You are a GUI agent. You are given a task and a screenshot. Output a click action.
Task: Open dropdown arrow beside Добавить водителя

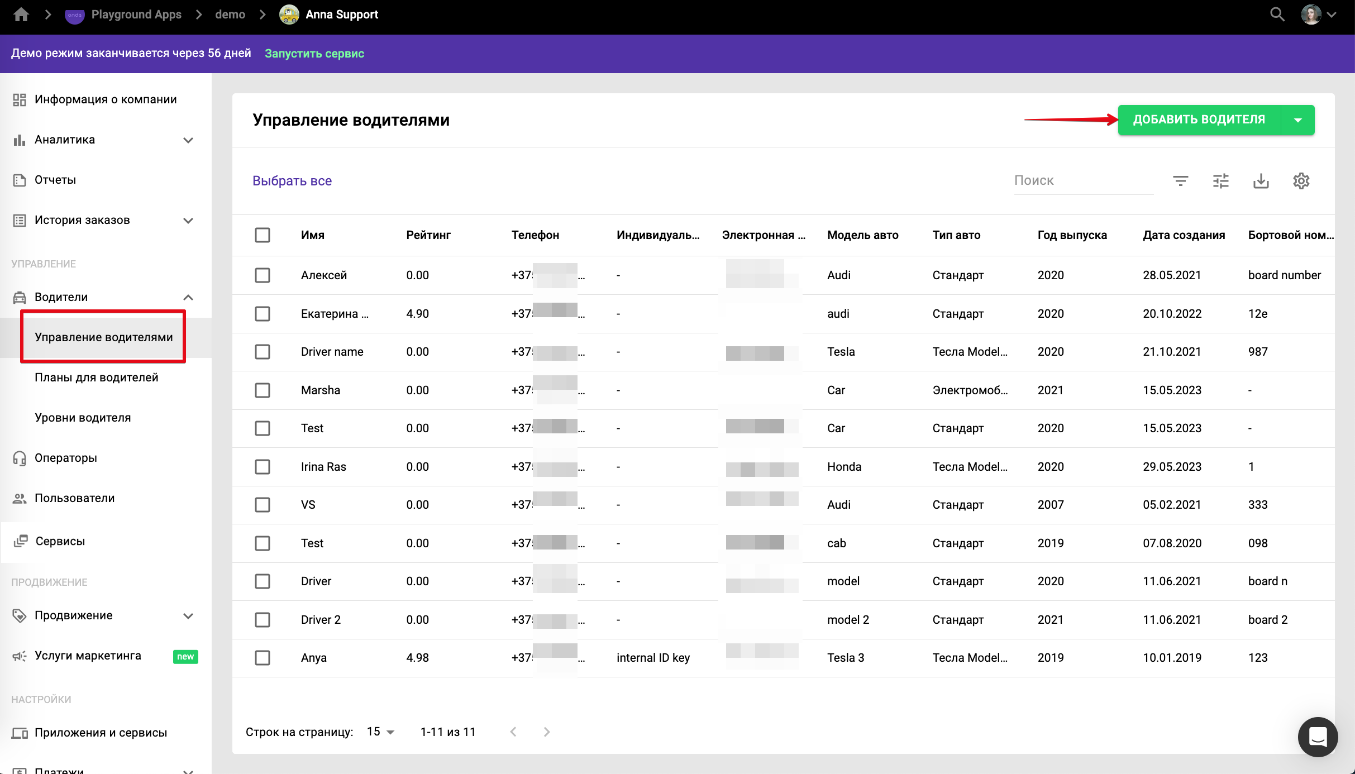pos(1298,120)
